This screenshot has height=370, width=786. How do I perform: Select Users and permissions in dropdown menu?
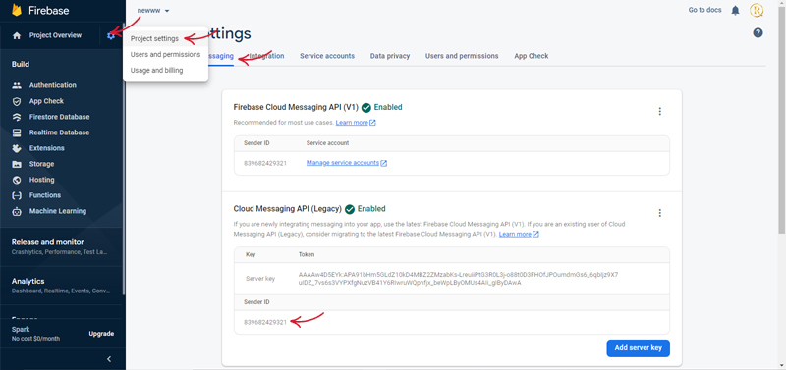pos(165,54)
